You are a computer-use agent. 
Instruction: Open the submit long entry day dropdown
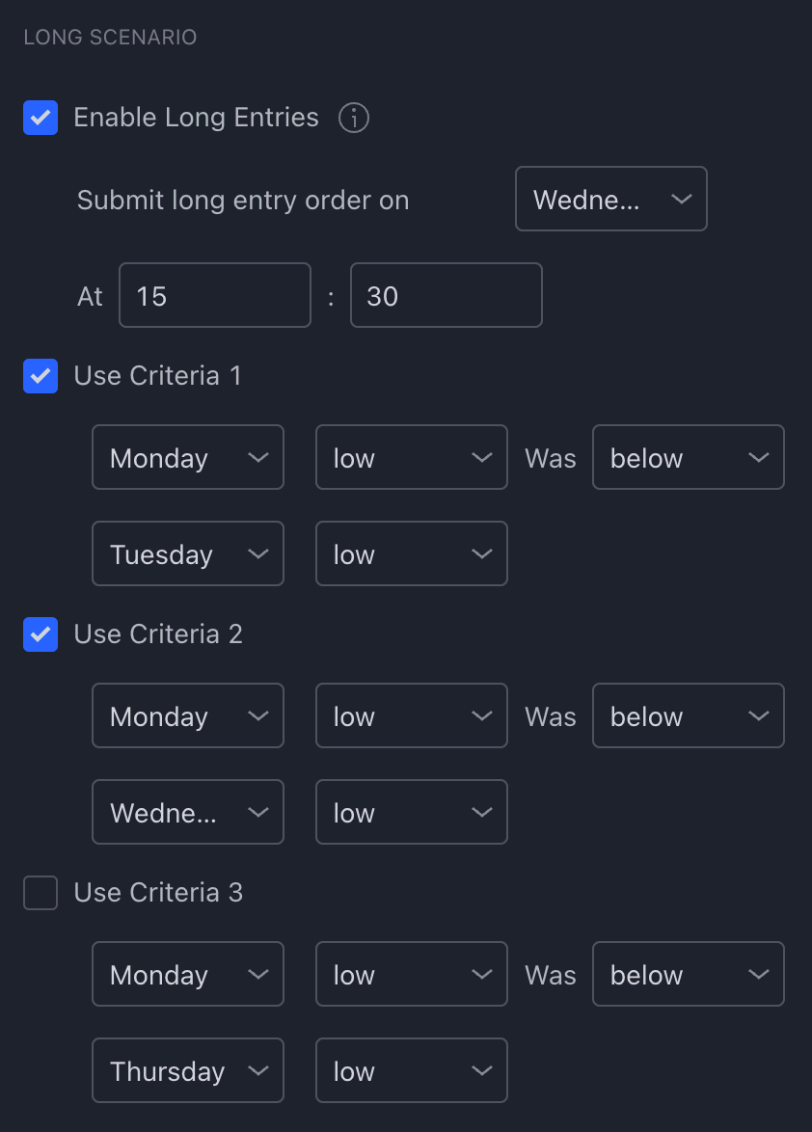(x=610, y=199)
